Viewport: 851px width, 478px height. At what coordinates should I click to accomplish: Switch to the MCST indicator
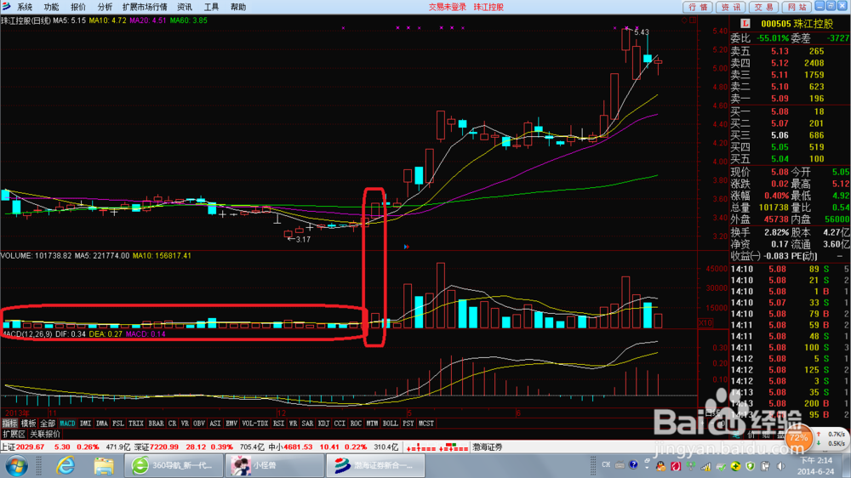(x=426, y=424)
